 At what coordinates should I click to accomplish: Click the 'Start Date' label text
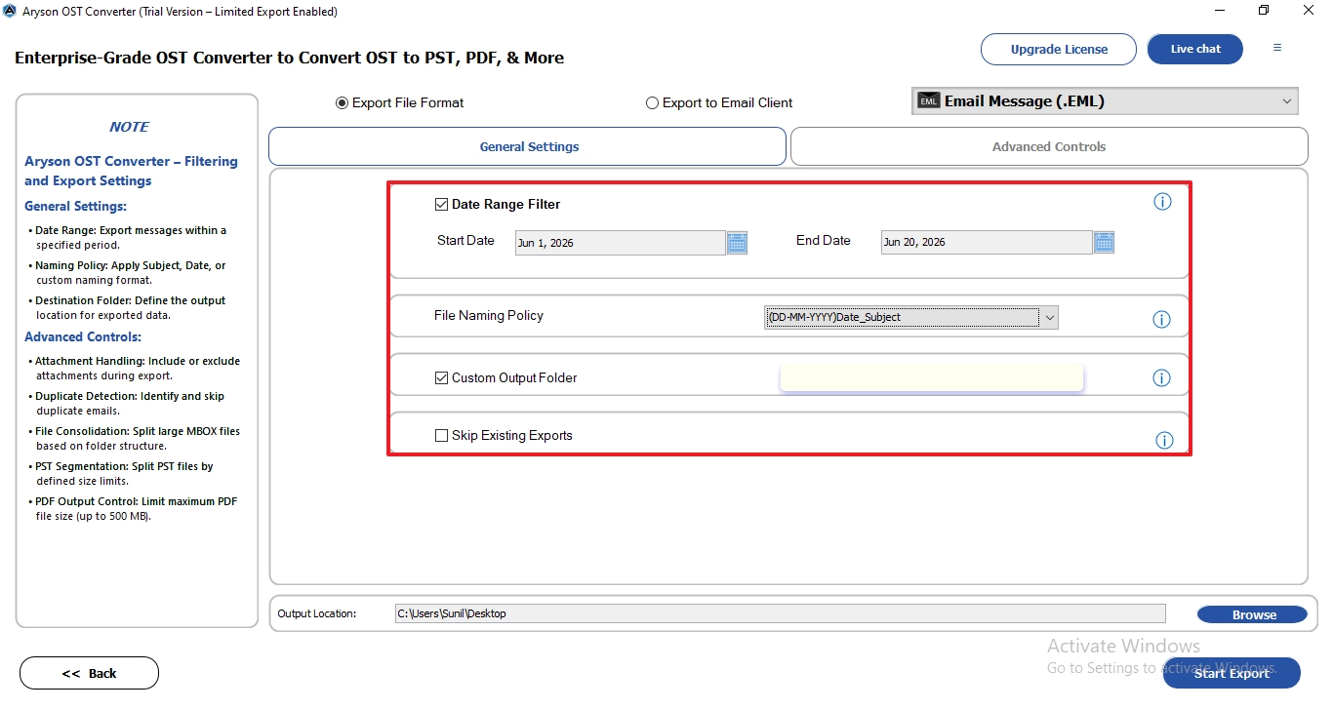(465, 240)
